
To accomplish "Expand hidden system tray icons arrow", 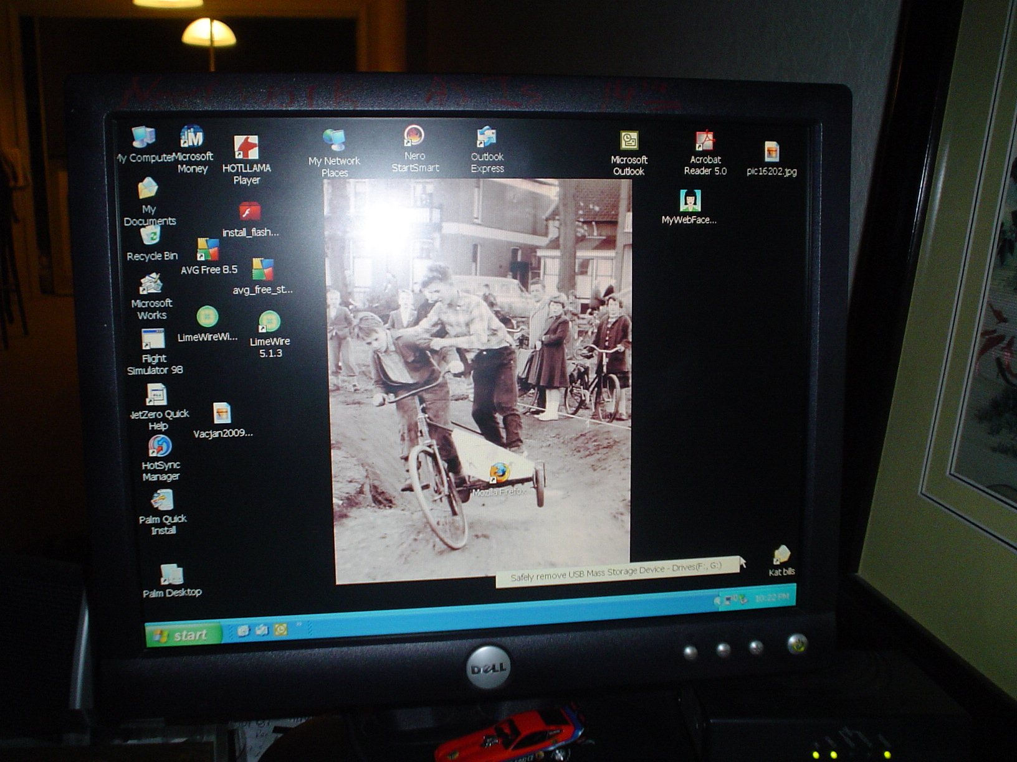I will pos(717,601).
